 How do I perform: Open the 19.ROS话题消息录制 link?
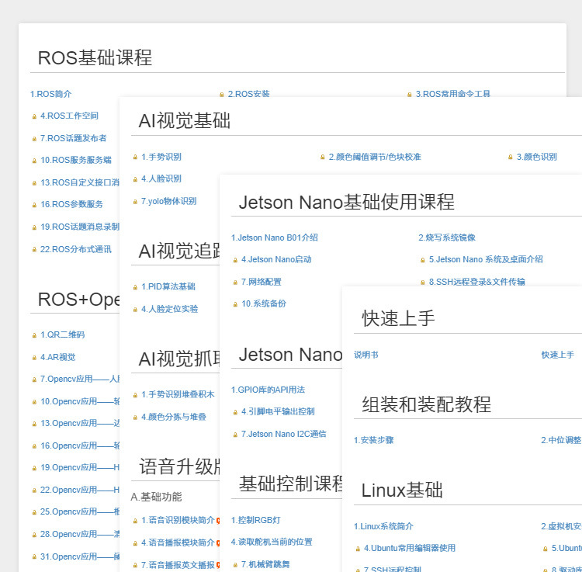pyautogui.click(x=80, y=227)
